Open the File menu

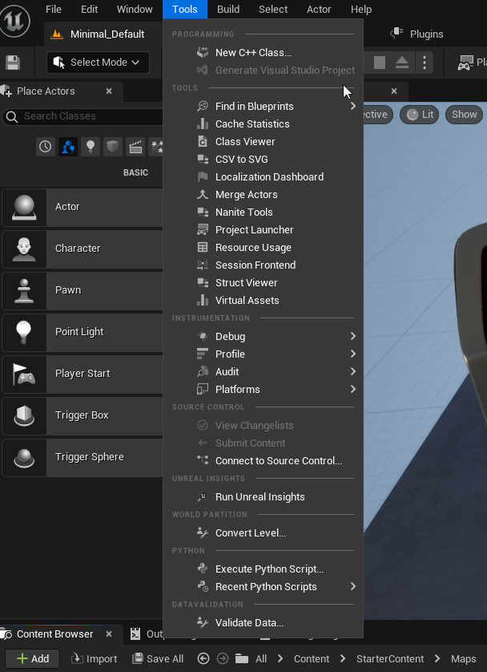[x=54, y=10]
